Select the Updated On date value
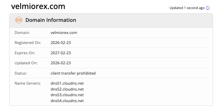 (61, 63)
